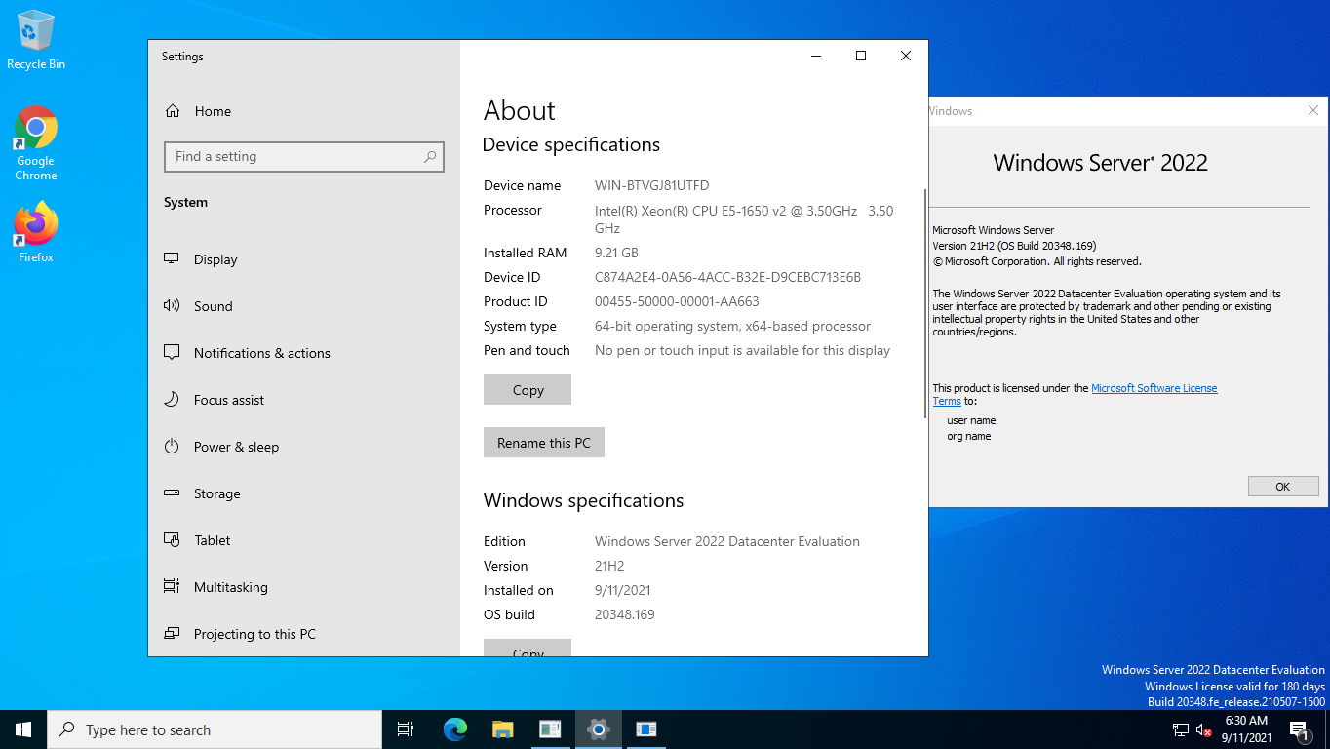Click the muted volume tray icon
Screen dimensions: 1330x749
click(1204, 729)
